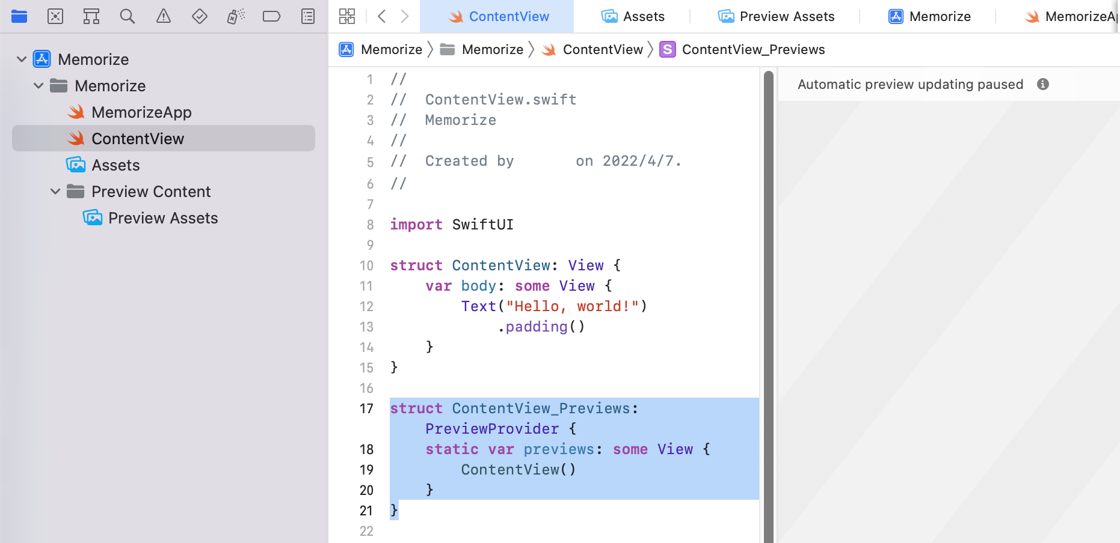The width and height of the screenshot is (1120, 543).
Task: Switch to the Preview Assets tab
Action: point(776,16)
